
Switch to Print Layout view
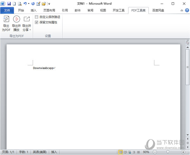120,152
